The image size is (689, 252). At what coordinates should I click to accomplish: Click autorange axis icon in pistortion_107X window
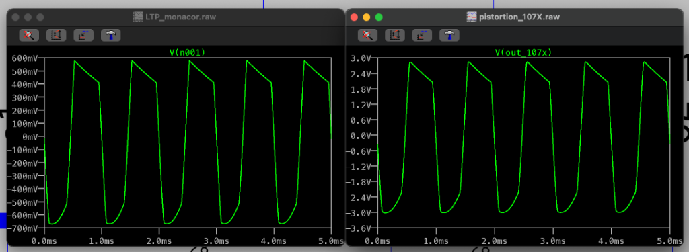click(x=395, y=35)
